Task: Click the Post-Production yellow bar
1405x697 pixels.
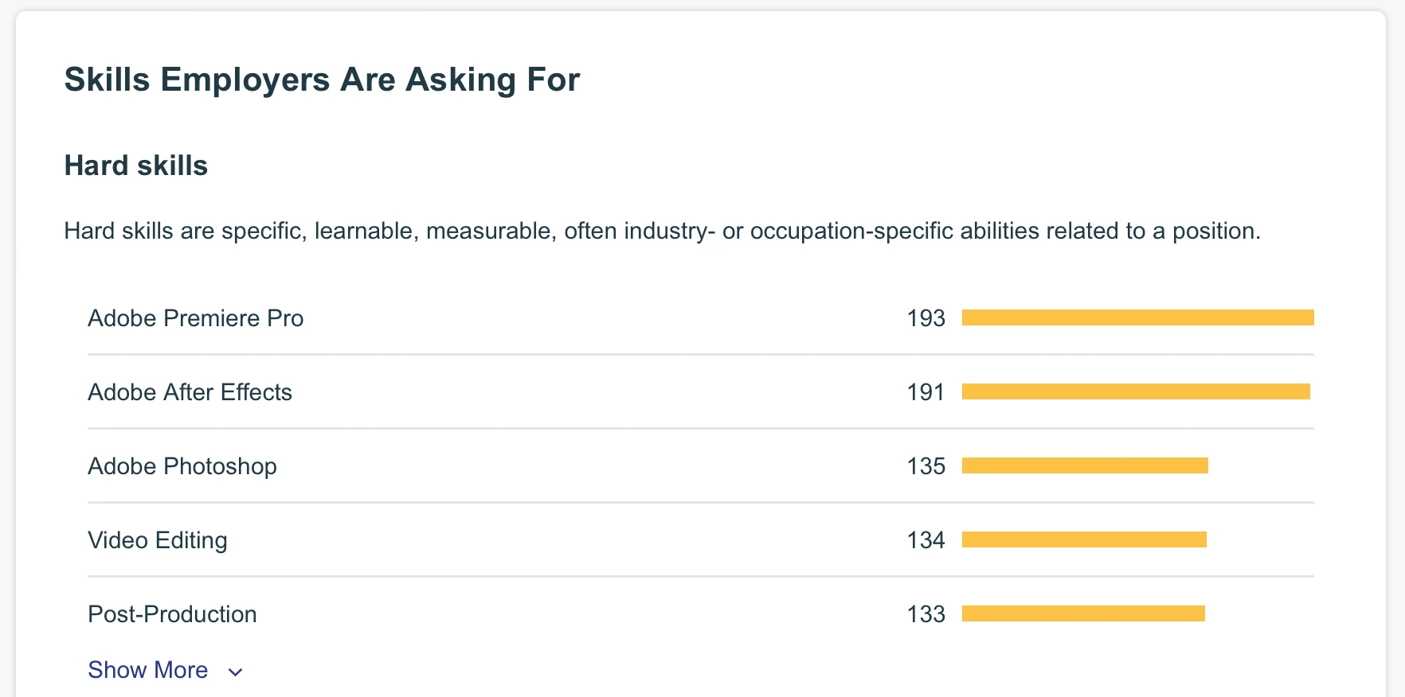Action: [x=1083, y=613]
